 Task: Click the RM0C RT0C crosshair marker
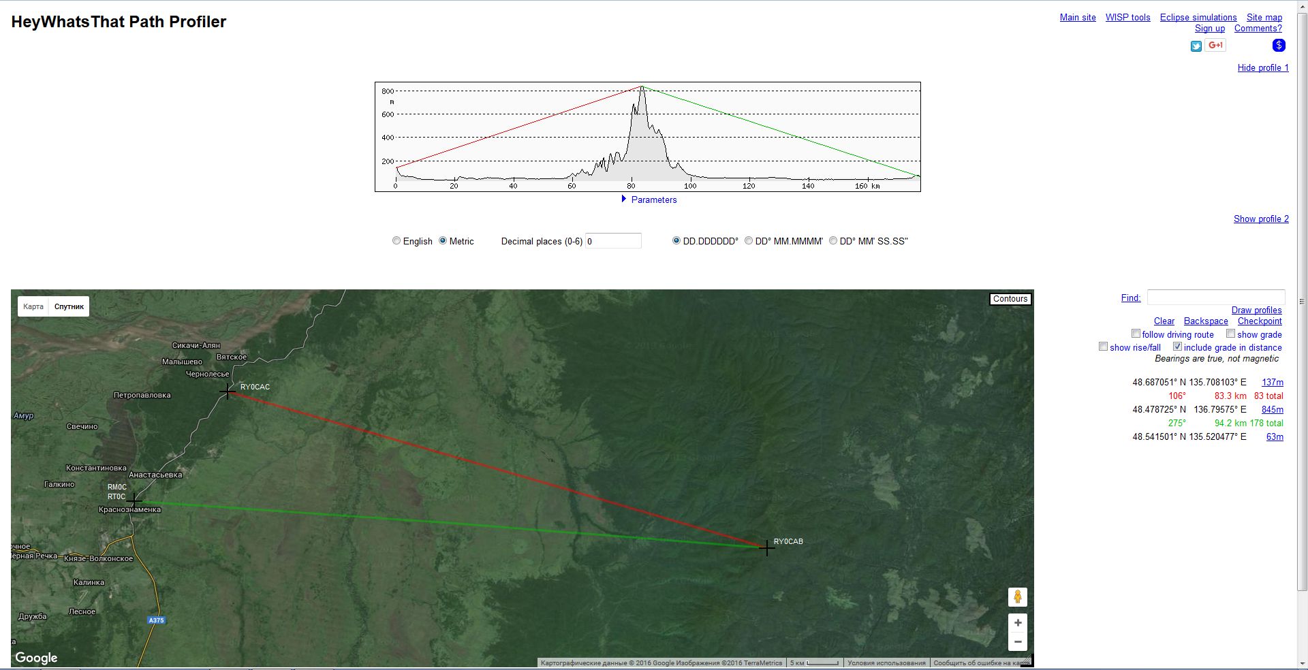pyautogui.click(x=134, y=501)
